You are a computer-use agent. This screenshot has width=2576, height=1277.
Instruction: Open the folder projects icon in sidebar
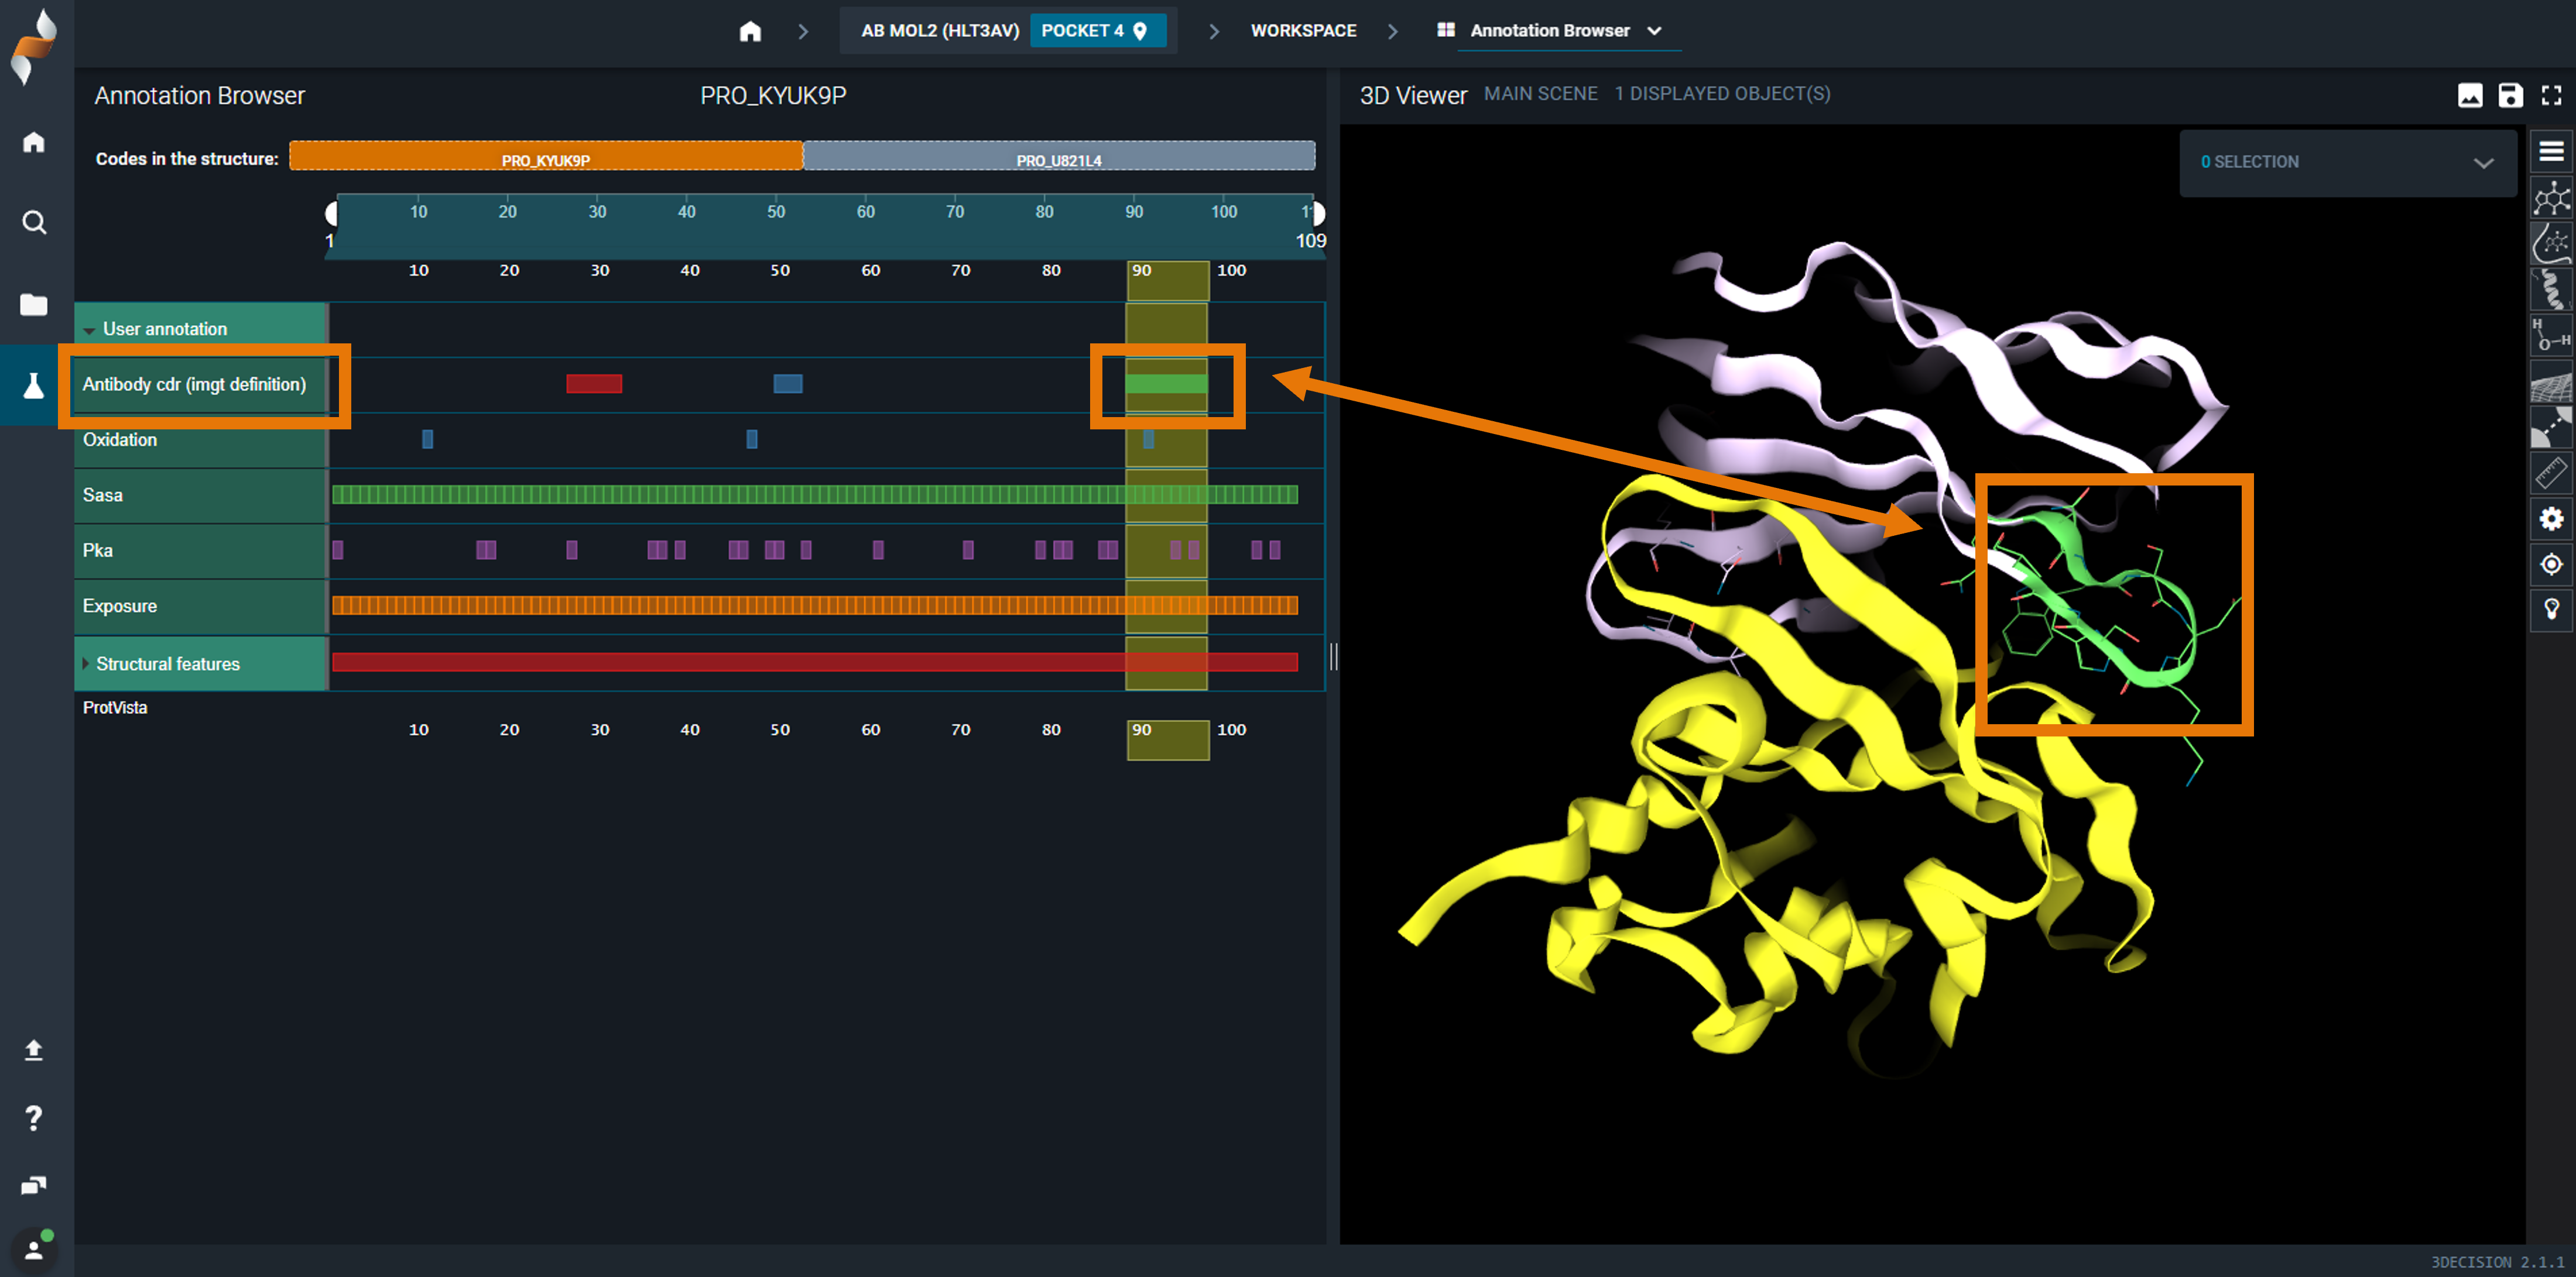click(34, 304)
